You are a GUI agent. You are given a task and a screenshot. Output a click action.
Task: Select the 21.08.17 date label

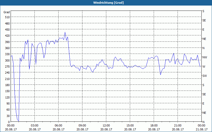pos(201,129)
